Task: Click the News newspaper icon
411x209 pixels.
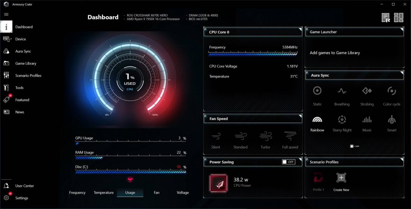Action: pyautogui.click(x=6, y=112)
